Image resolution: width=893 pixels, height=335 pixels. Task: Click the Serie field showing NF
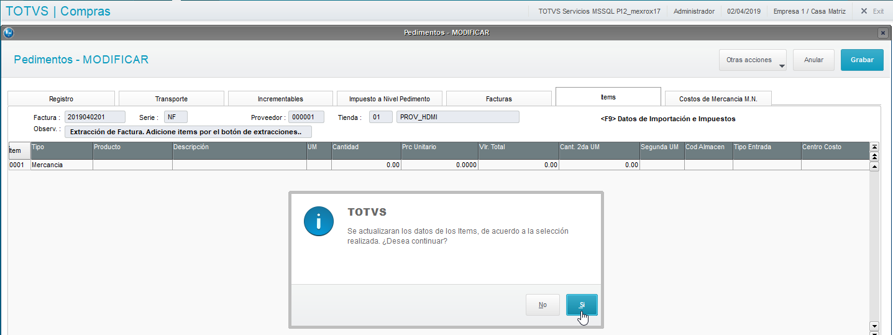point(175,117)
